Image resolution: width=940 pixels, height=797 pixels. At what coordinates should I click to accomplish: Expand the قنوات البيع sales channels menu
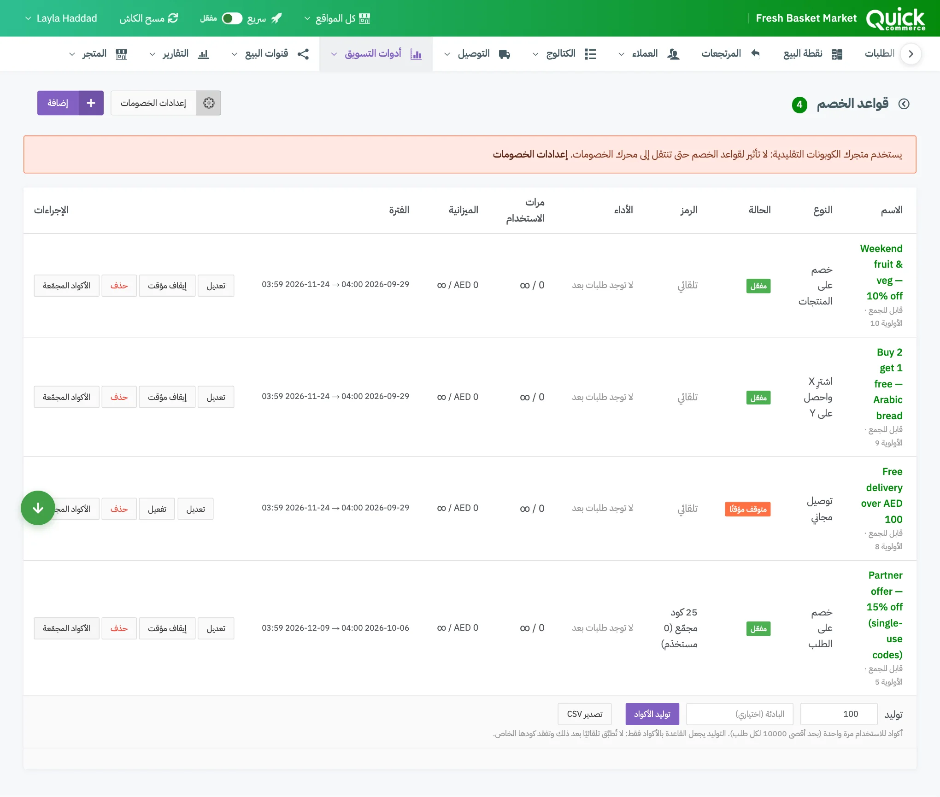[270, 54]
